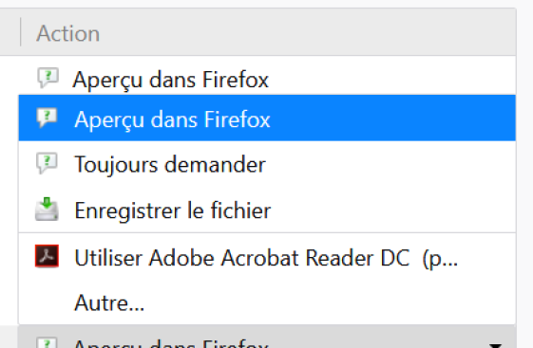
Task: Click the column divider left of Action
Action: pos(21,32)
